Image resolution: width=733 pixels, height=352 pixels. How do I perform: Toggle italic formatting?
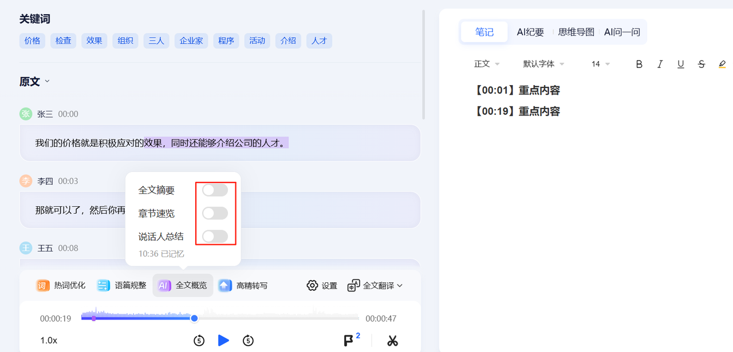click(x=660, y=64)
